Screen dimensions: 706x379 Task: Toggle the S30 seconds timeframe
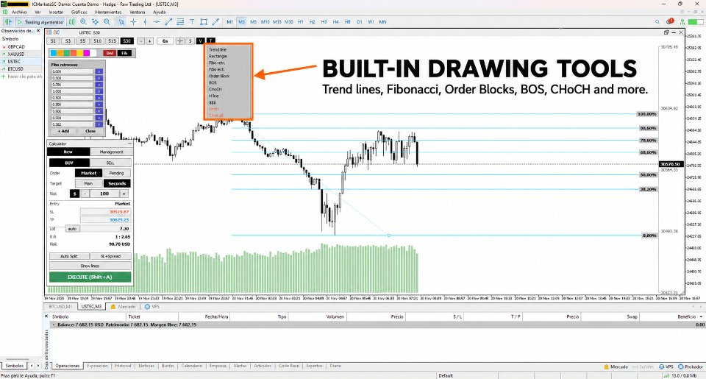click(127, 41)
